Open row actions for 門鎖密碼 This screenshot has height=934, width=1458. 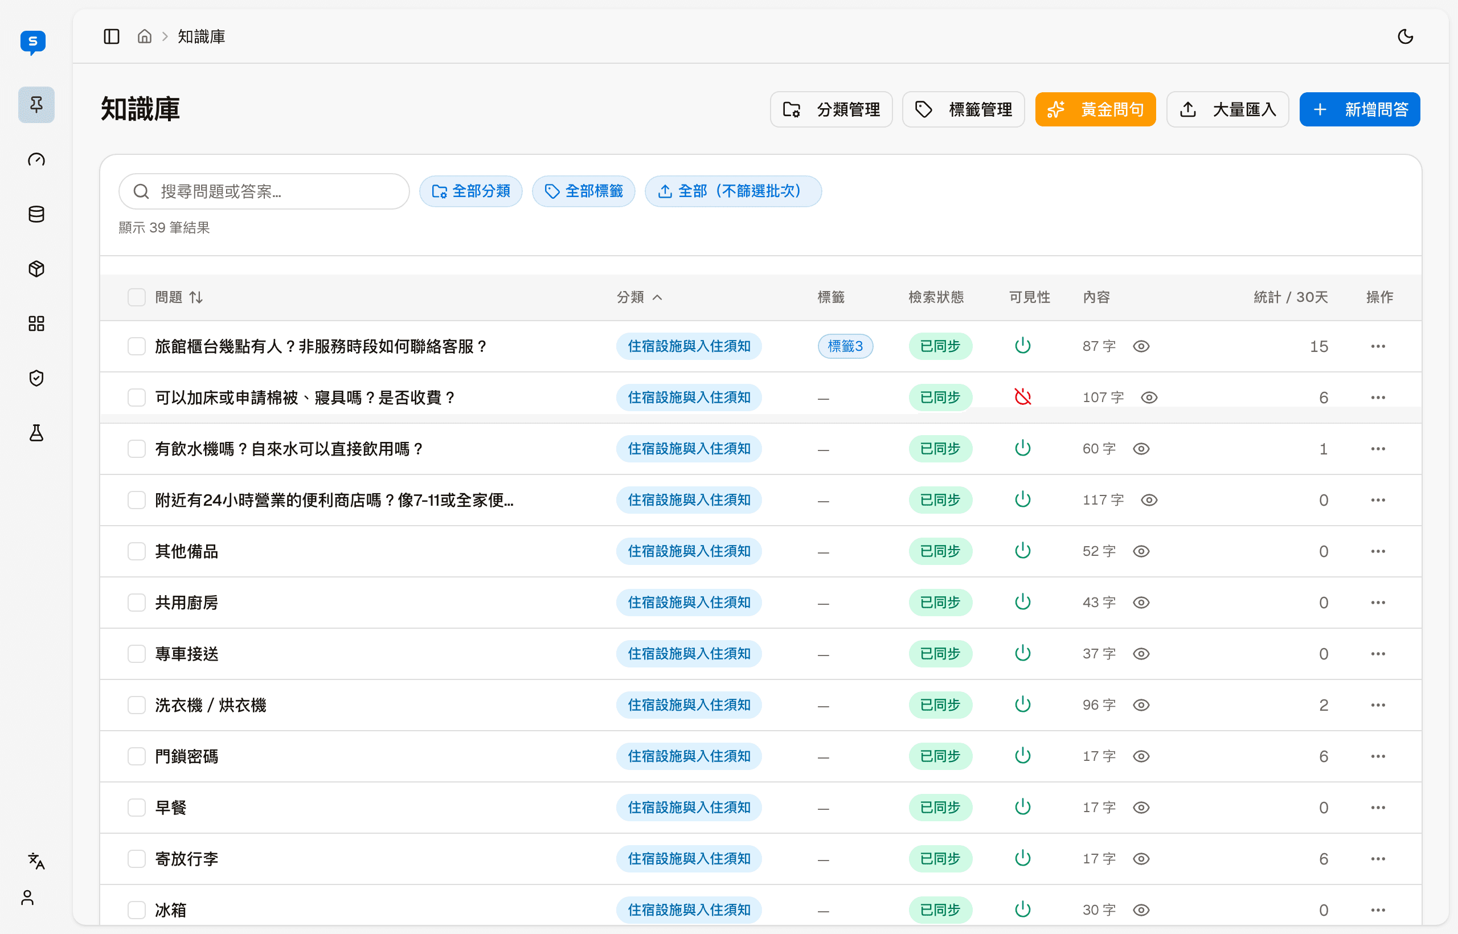click(x=1378, y=756)
